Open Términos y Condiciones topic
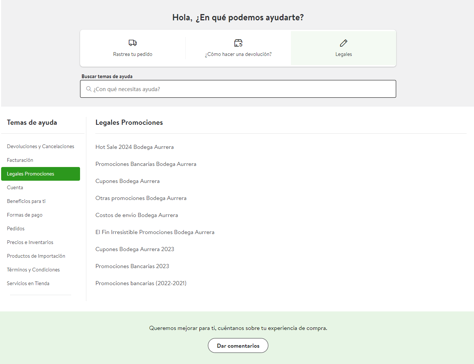 (x=33, y=270)
